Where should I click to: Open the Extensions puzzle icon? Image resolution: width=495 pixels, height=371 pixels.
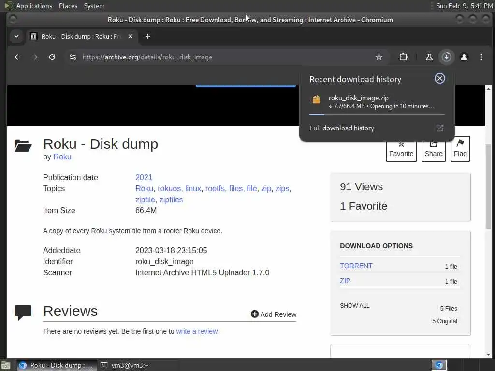click(403, 57)
